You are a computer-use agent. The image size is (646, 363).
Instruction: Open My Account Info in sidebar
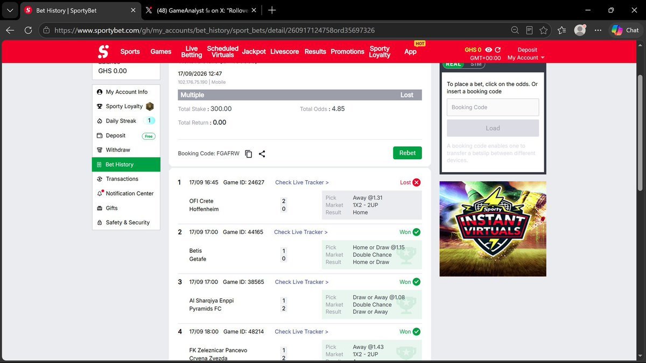coord(126,92)
